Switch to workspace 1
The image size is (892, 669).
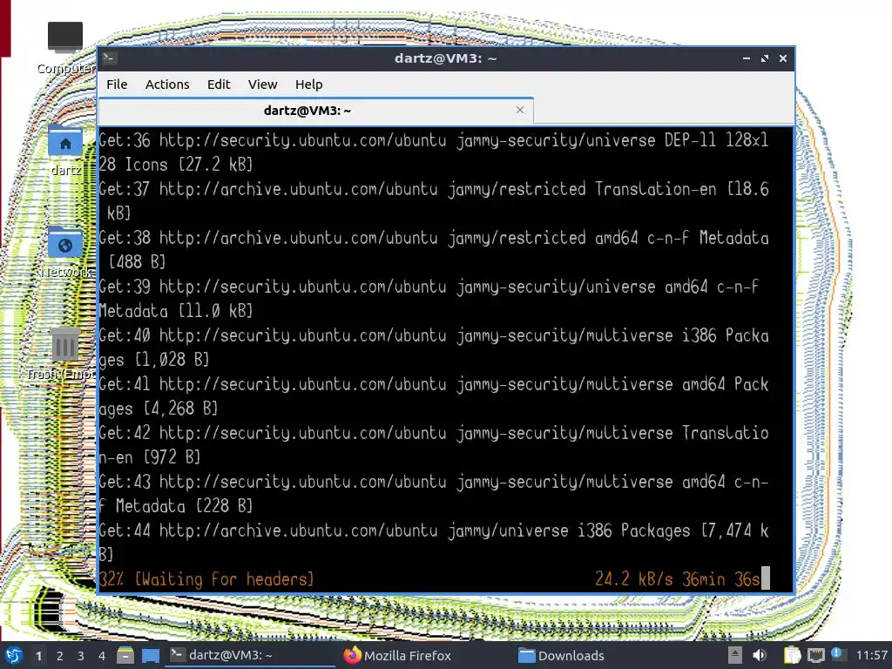[x=38, y=656]
